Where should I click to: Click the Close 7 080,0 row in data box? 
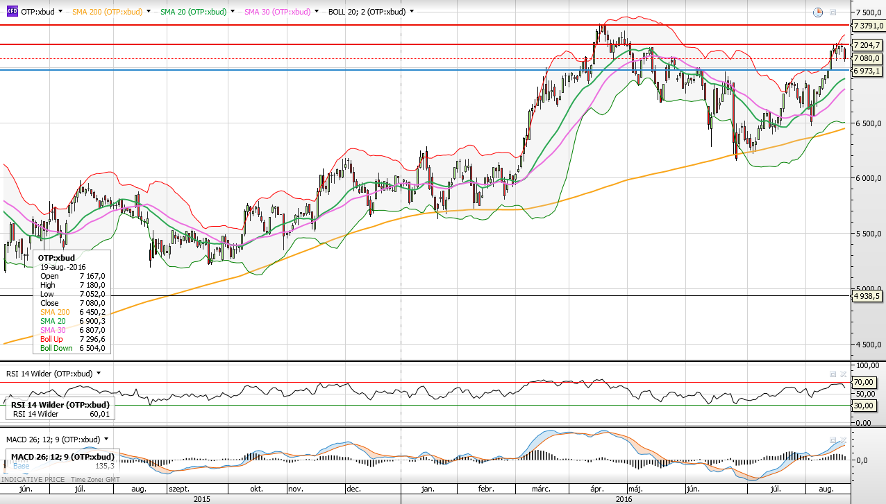pos(73,303)
